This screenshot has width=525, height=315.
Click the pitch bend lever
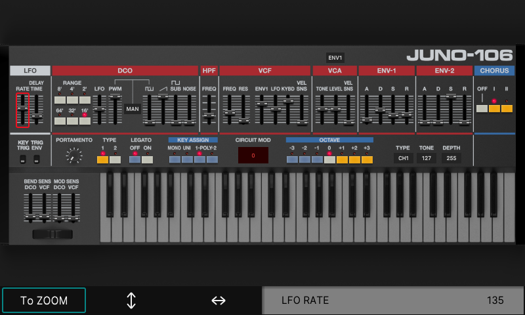point(52,234)
